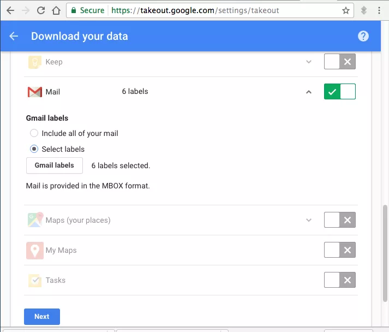Go back using the white header arrow

(14, 36)
